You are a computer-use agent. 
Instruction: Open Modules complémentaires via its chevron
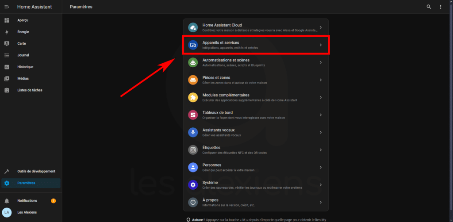(321, 97)
